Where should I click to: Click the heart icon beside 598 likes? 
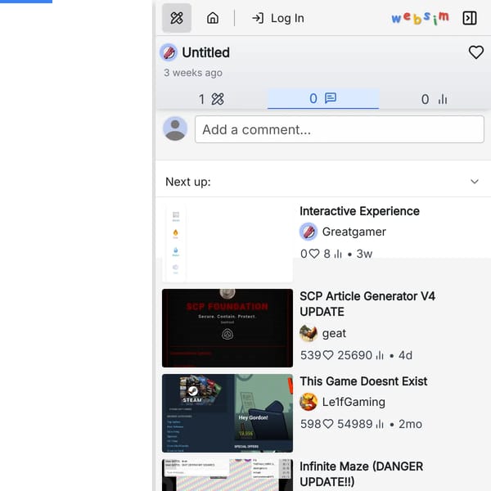click(x=328, y=424)
